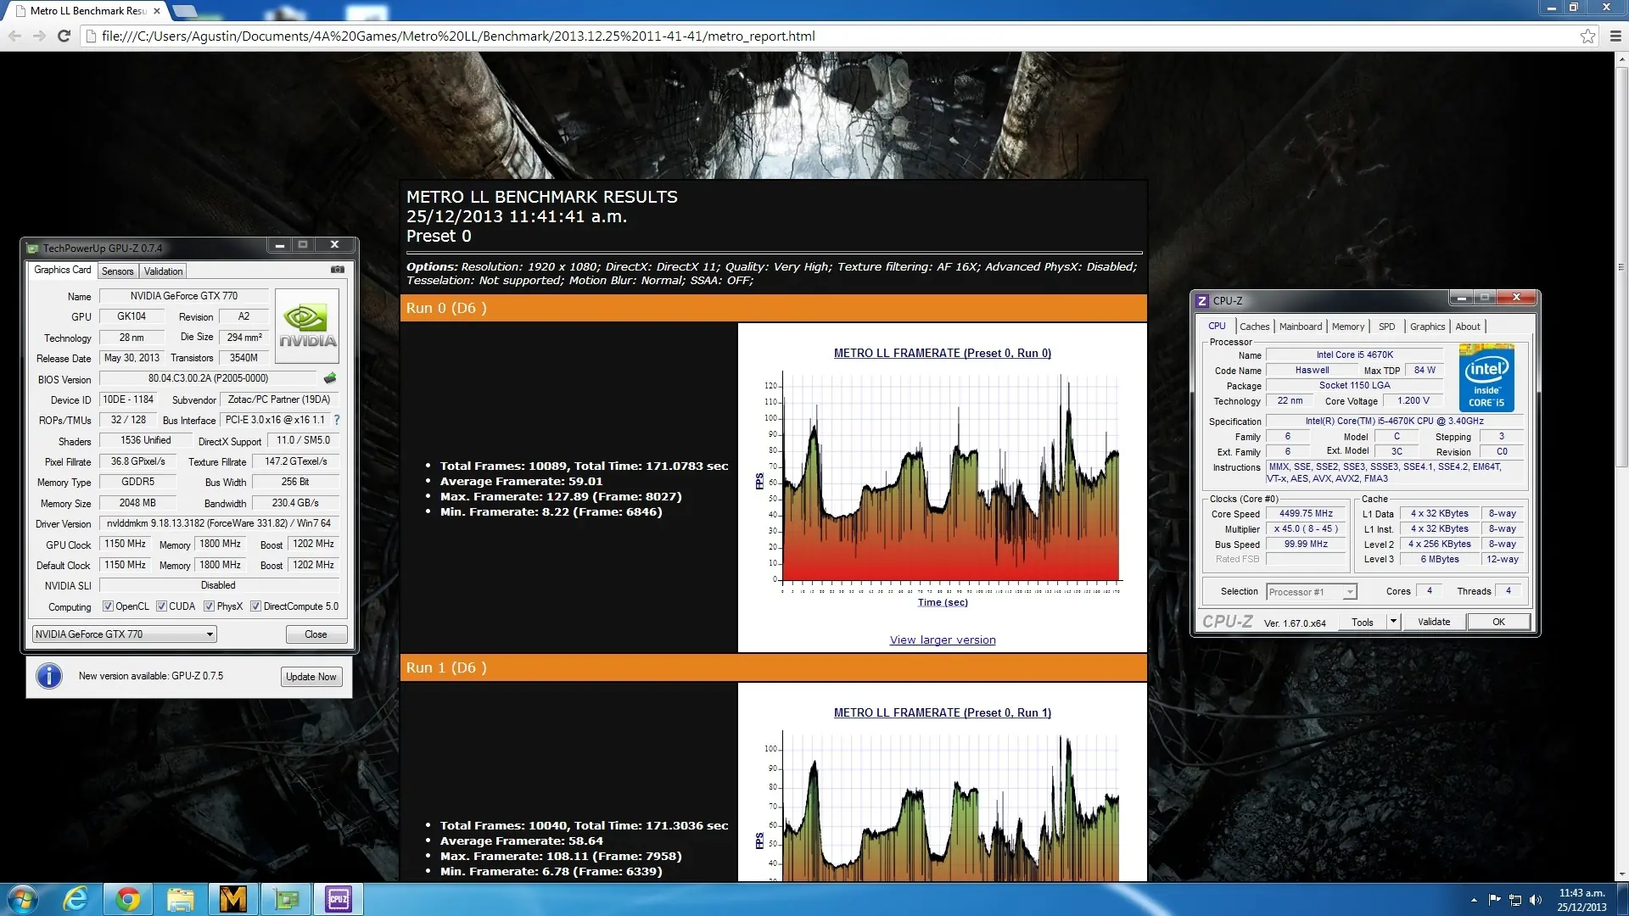This screenshot has height=916, width=1629.
Task: Toggle the CUDA checkbox in GPU-Z
Action: point(161,606)
